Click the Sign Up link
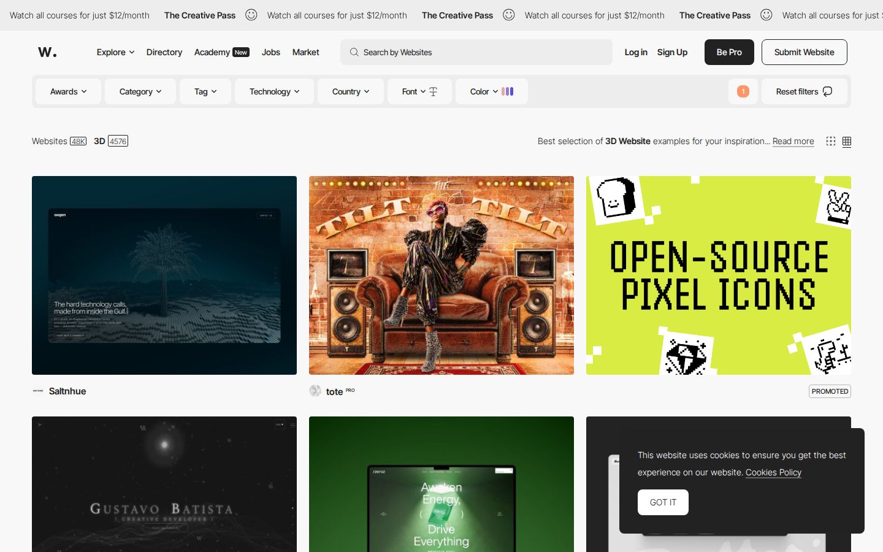883x552 pixels. coord(672,52)
